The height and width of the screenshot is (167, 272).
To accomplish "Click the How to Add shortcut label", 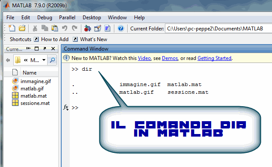I will point(55,39).
